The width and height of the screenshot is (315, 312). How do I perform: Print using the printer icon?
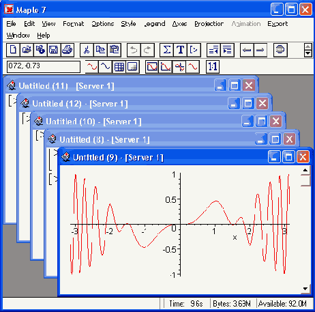pyautogui.click(x=67, y=50)
